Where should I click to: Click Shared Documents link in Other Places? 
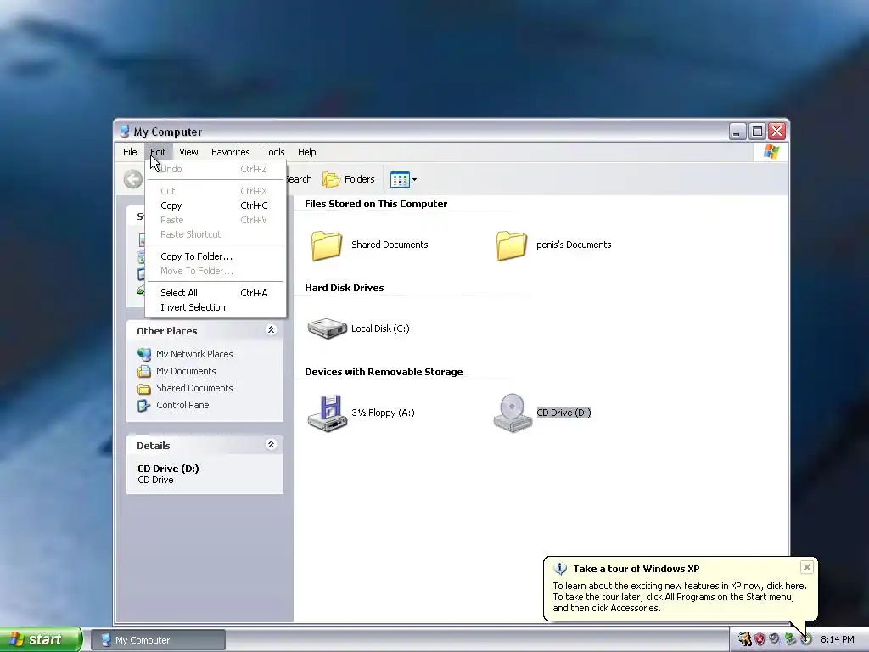click(x=194, y=388)
